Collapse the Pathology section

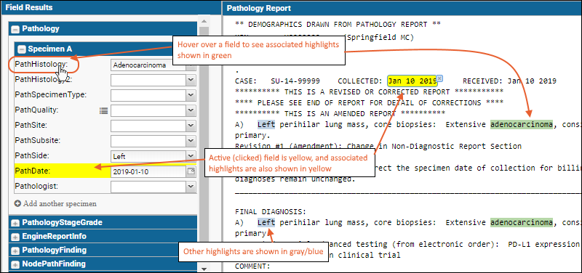click(x=15, y=29)
